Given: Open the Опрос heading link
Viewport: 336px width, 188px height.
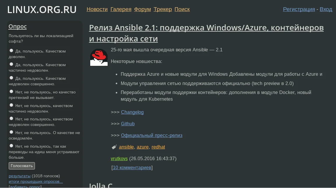Looking at the screenshot, I should (x=17, y=26).
